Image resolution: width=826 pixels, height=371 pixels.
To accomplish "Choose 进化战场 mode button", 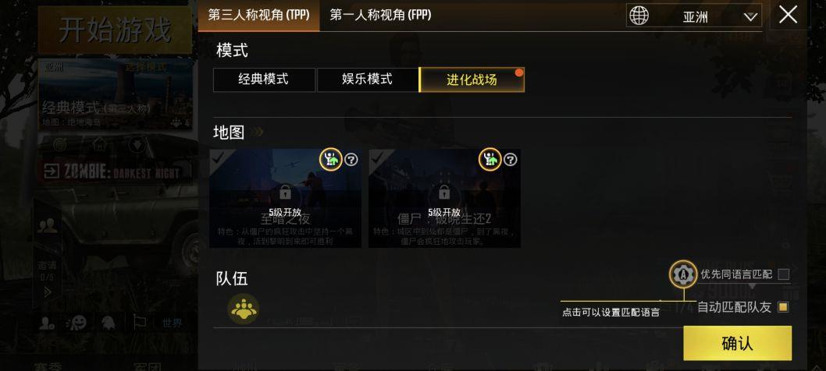I will (472, 80).
